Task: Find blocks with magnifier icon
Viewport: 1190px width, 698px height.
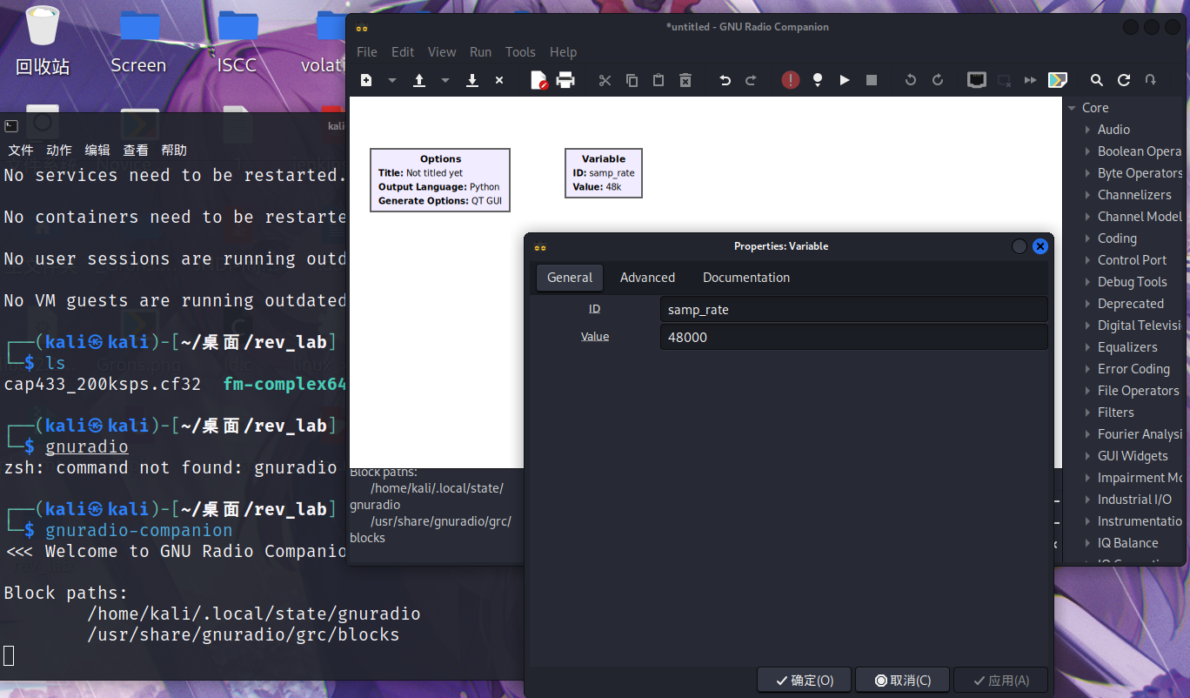Action: coord(1097,80)
